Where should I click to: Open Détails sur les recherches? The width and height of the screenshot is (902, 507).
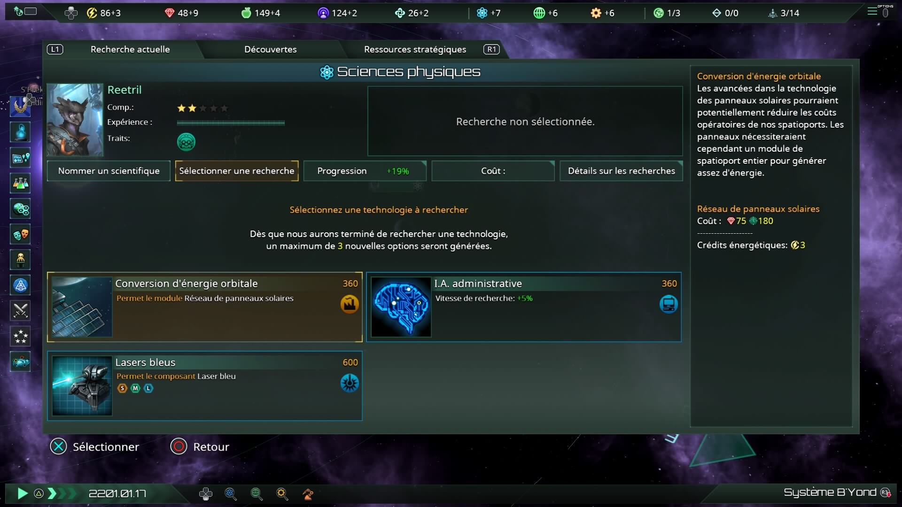(621, 171)
